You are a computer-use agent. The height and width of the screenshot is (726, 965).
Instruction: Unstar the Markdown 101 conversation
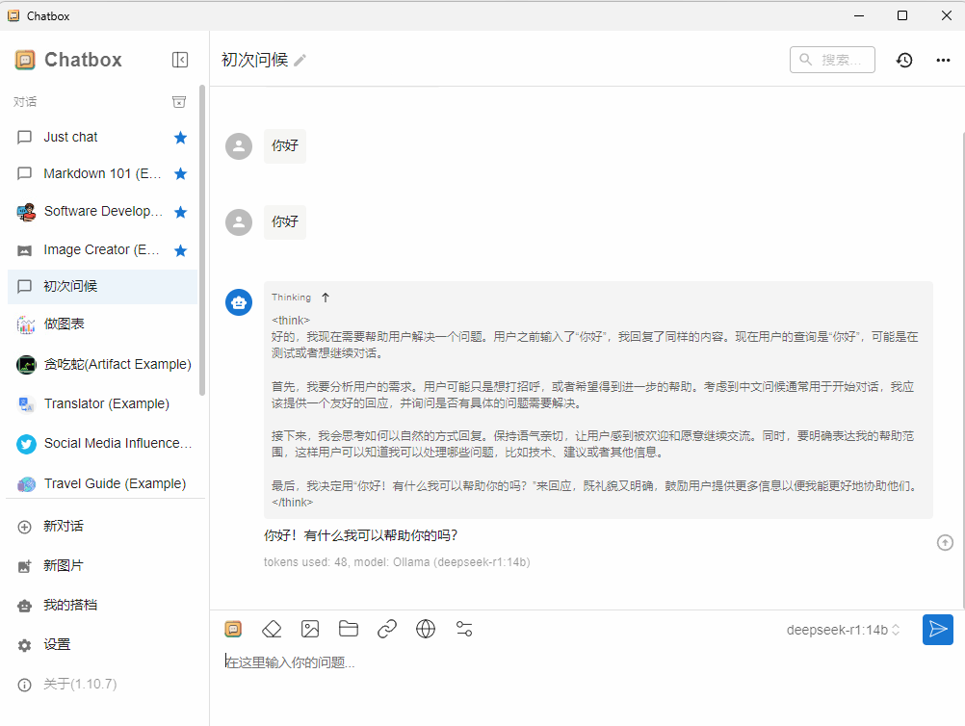180,173
